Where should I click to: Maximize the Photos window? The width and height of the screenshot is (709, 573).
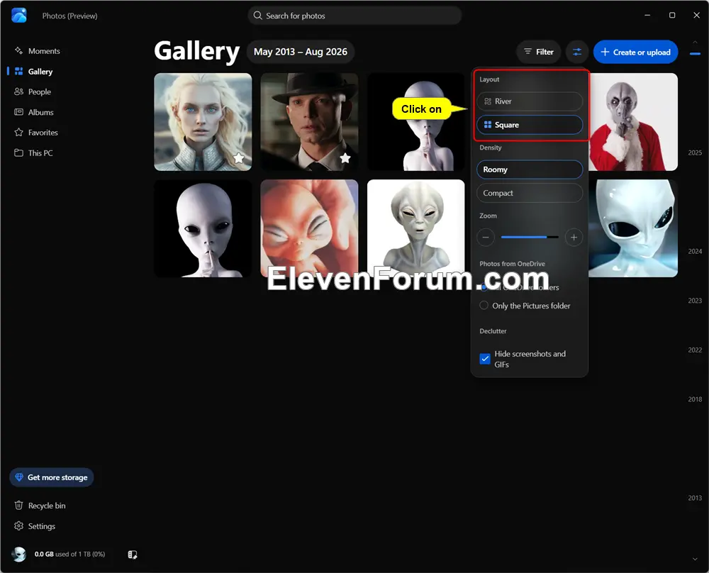[672, 16]
